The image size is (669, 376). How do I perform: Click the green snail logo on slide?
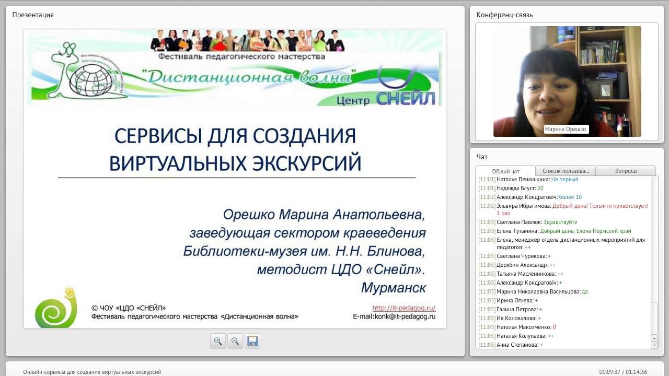point(56,307)
